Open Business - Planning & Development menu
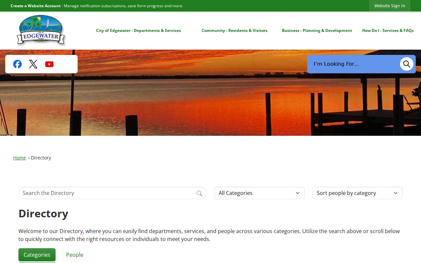The width and height of the screenshot is (421, 263). point(317,31)
